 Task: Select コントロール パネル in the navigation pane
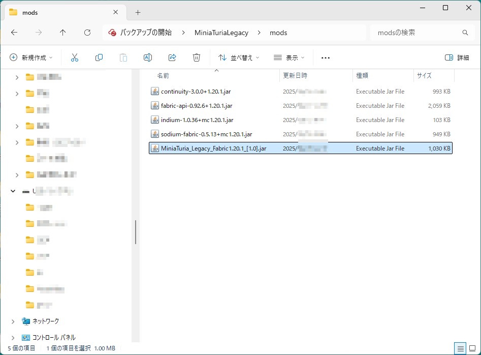point(54,338)
